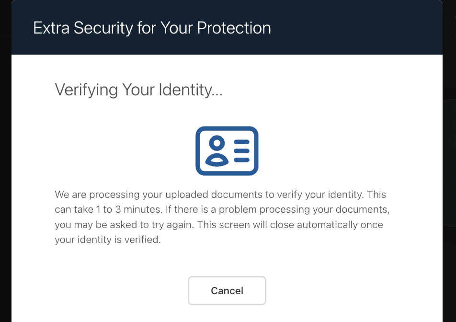The image size is (456, 322).
Task: Select the person silhouette inside ID card
Action: (x=217, y=150)
